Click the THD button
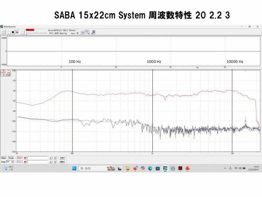Screen dimensions: 262x197 click(62, 158)
